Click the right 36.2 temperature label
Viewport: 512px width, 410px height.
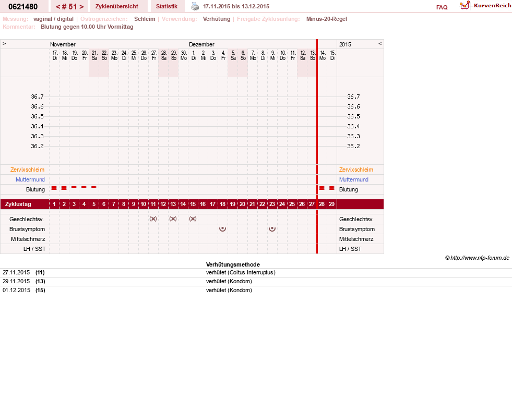click(353, 146)
